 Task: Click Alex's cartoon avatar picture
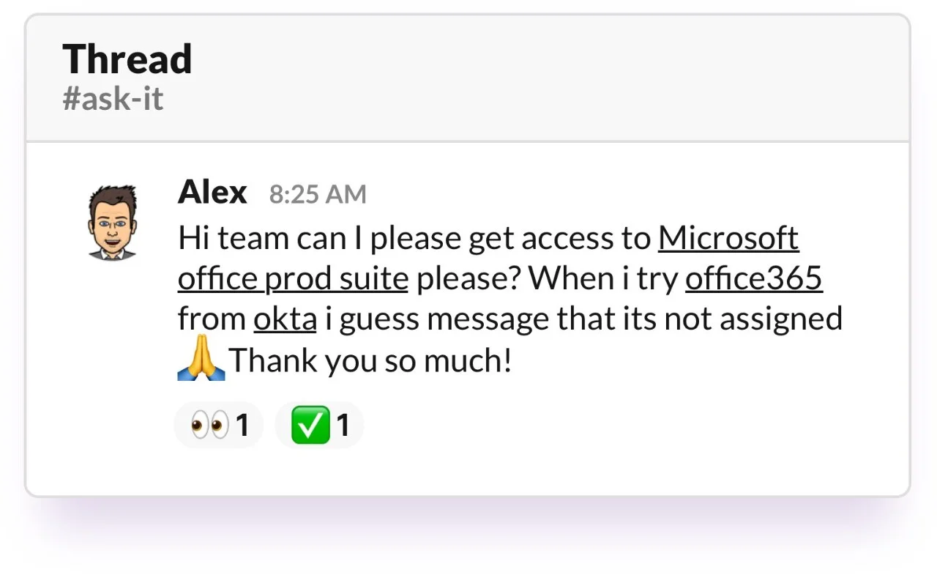(x=112, y=222)
